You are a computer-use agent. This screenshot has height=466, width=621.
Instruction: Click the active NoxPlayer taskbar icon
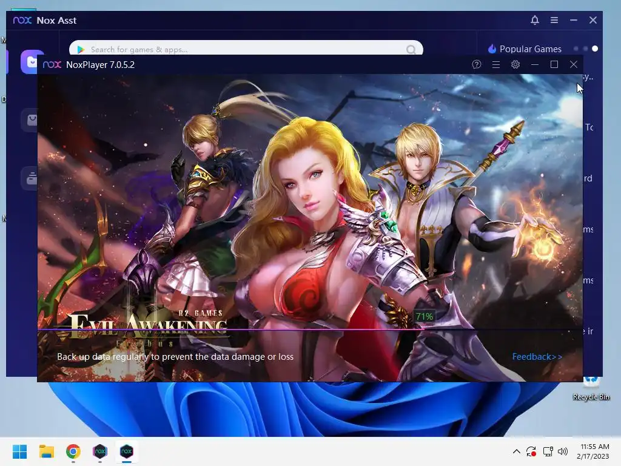pos(126,451)
